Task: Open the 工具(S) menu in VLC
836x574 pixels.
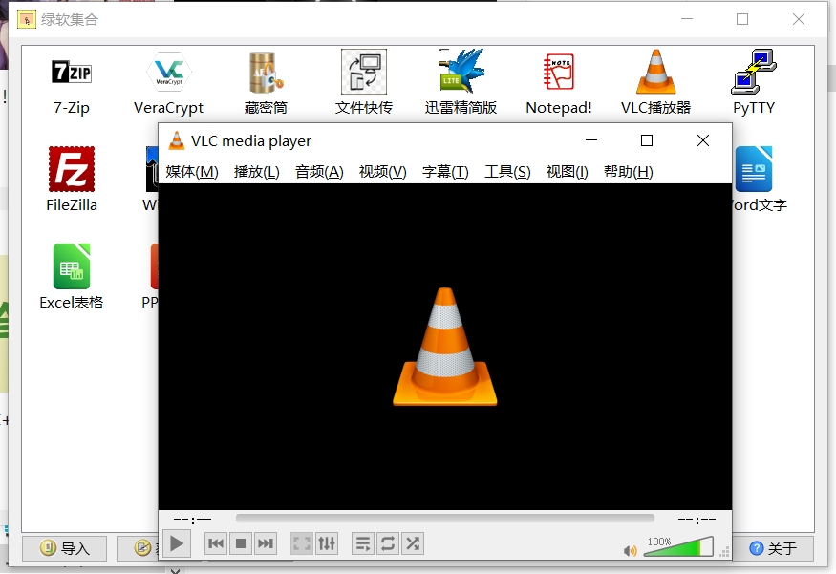Action: click(507, 172)
